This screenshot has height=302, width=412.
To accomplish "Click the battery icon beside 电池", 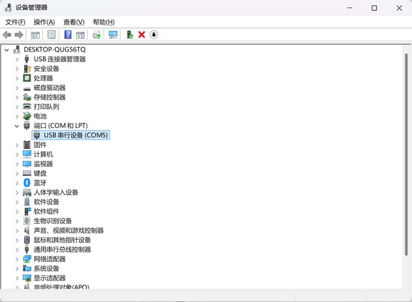I will 27,116.
